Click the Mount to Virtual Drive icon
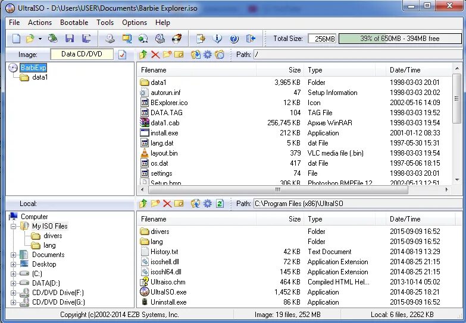This screenshot has height=323, width=466. [x=160, y=39]
